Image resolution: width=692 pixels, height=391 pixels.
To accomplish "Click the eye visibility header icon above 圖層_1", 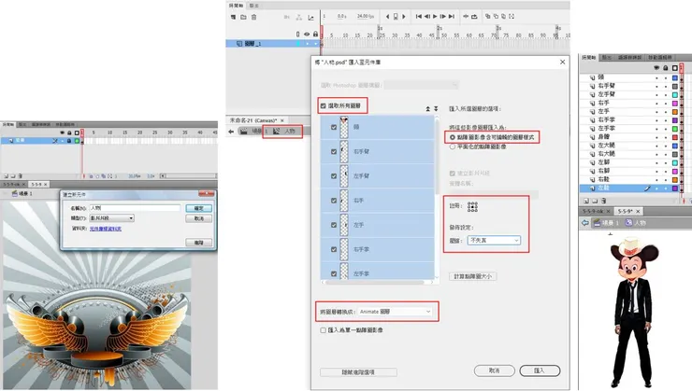I will [307, 34].
